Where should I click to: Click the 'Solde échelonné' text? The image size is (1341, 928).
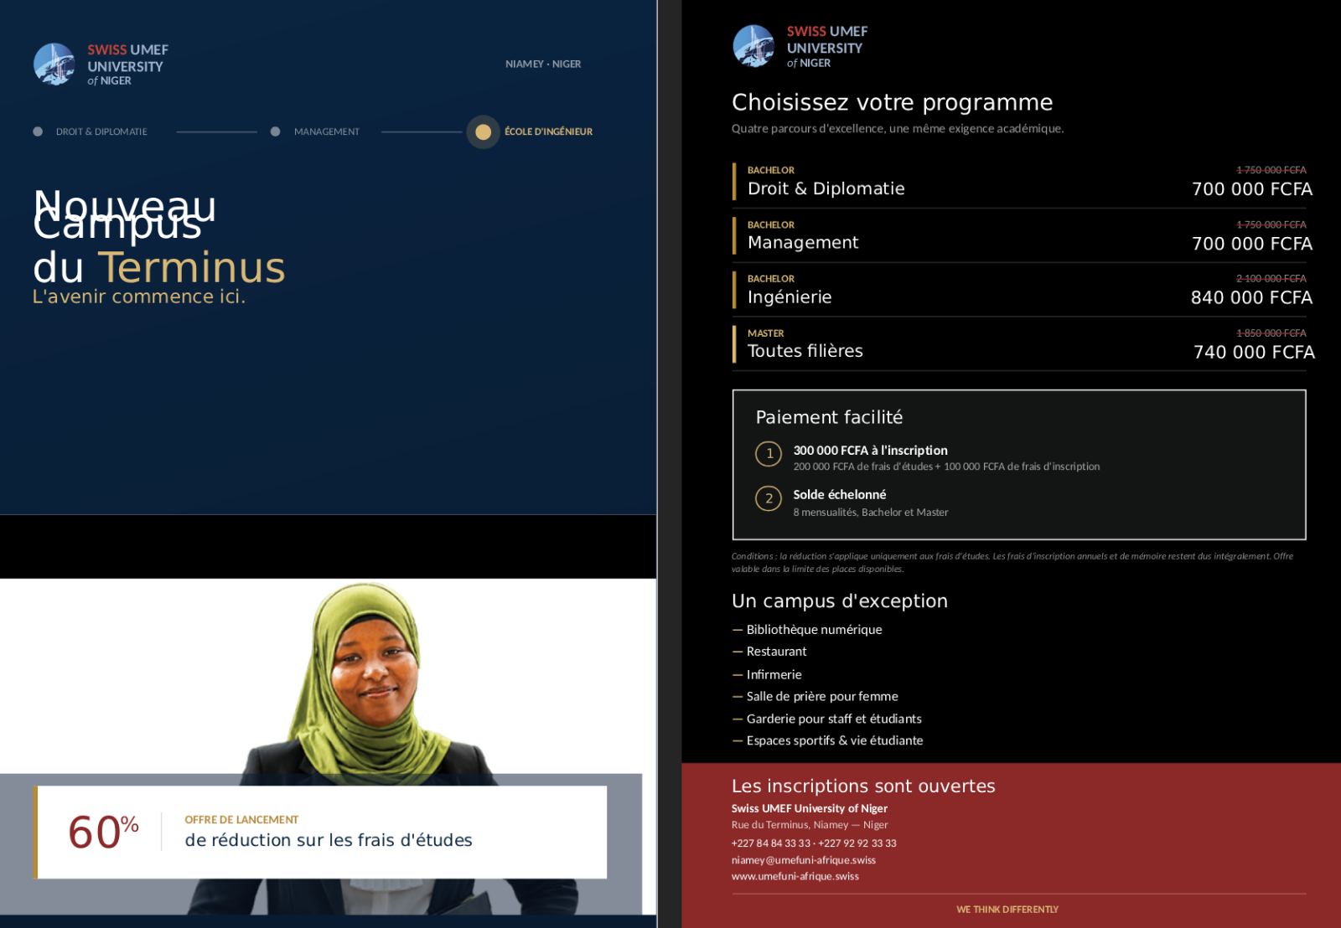point(840,495)
